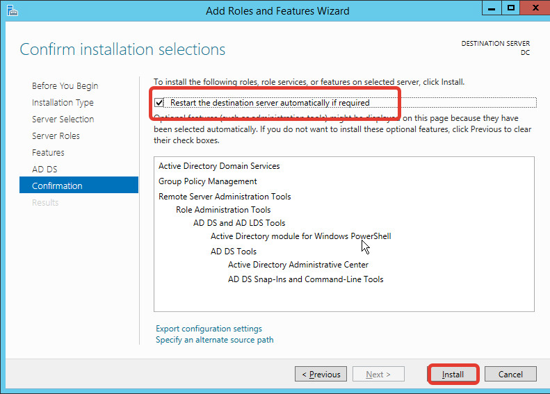550x394 pixels.
Task: Maximize the wizard window
Action: tap(511, 9)
